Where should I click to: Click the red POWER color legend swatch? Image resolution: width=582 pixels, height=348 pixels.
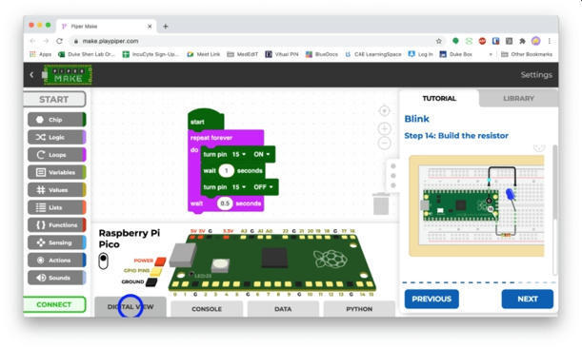(x=160, y=261)
